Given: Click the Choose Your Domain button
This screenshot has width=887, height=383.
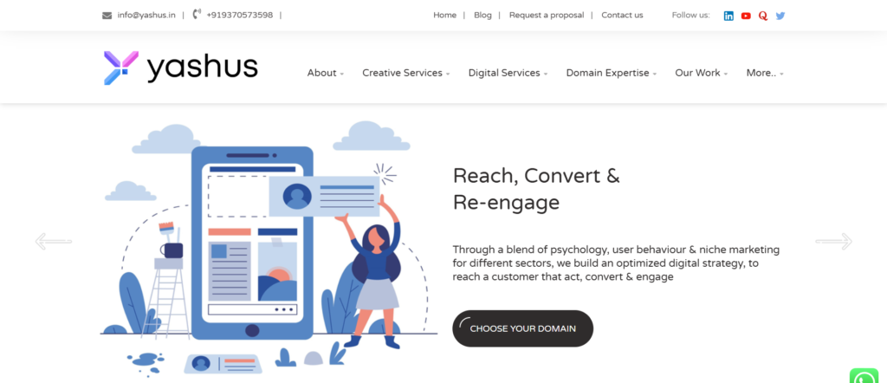Looking at the screenshot, I should pos(522,328).
